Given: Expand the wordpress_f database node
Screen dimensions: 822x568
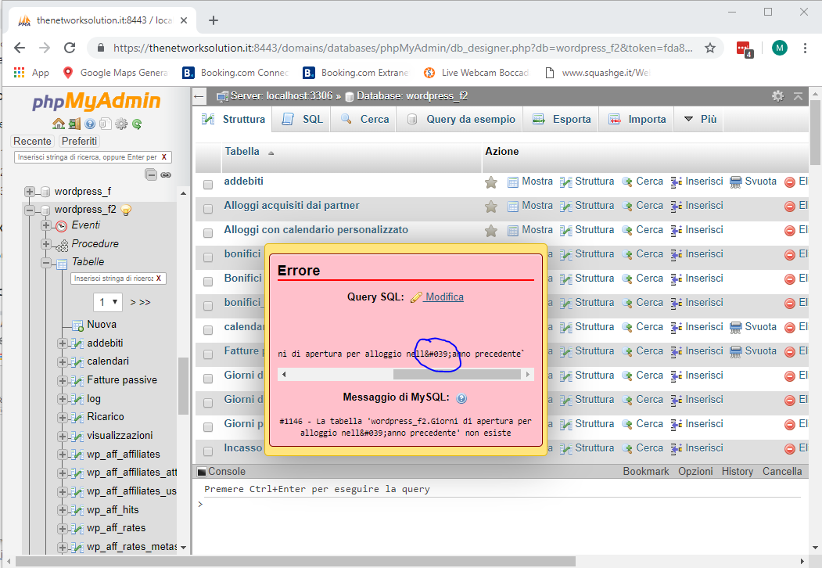Looking at the screenshot, I should [30, 192].
